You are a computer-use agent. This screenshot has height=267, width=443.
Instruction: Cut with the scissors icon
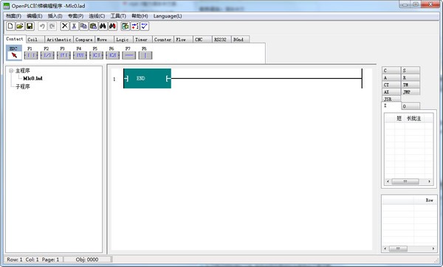tap(75, 27)
